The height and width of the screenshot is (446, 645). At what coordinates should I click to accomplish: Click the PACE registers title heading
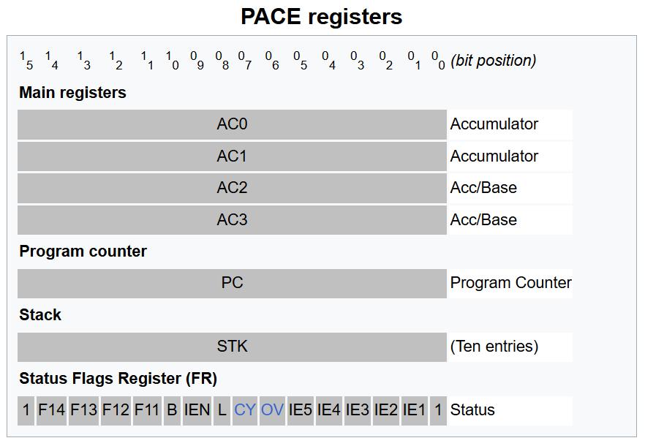322,16
